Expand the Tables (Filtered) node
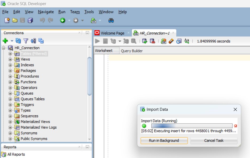This screenshot has height=158, width=250. 10,54
